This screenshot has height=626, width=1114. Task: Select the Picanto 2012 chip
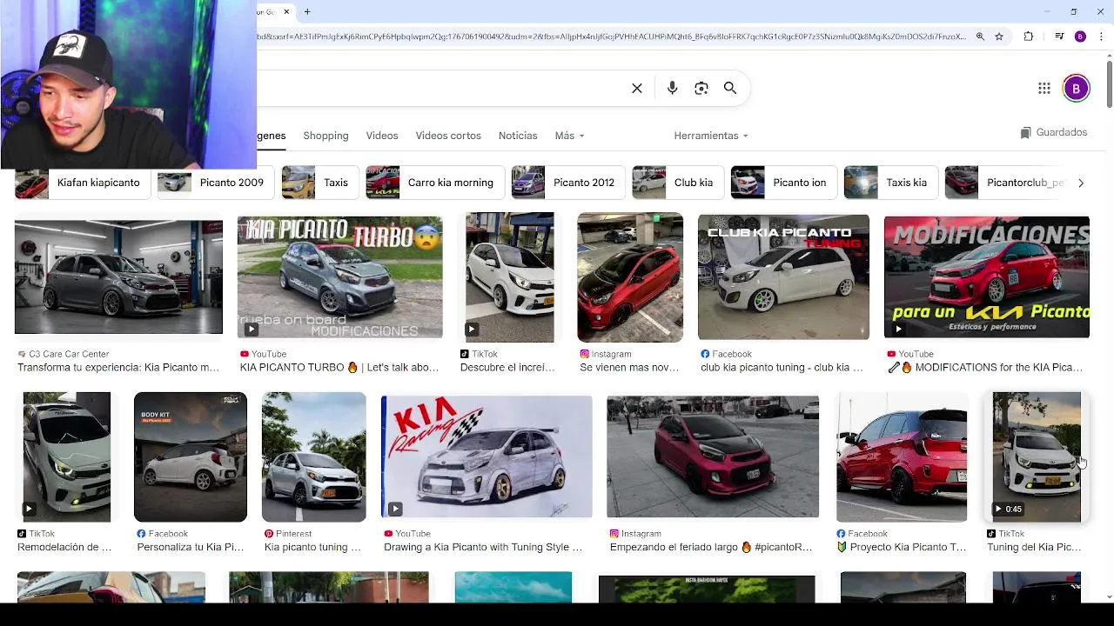coord(567,183)
